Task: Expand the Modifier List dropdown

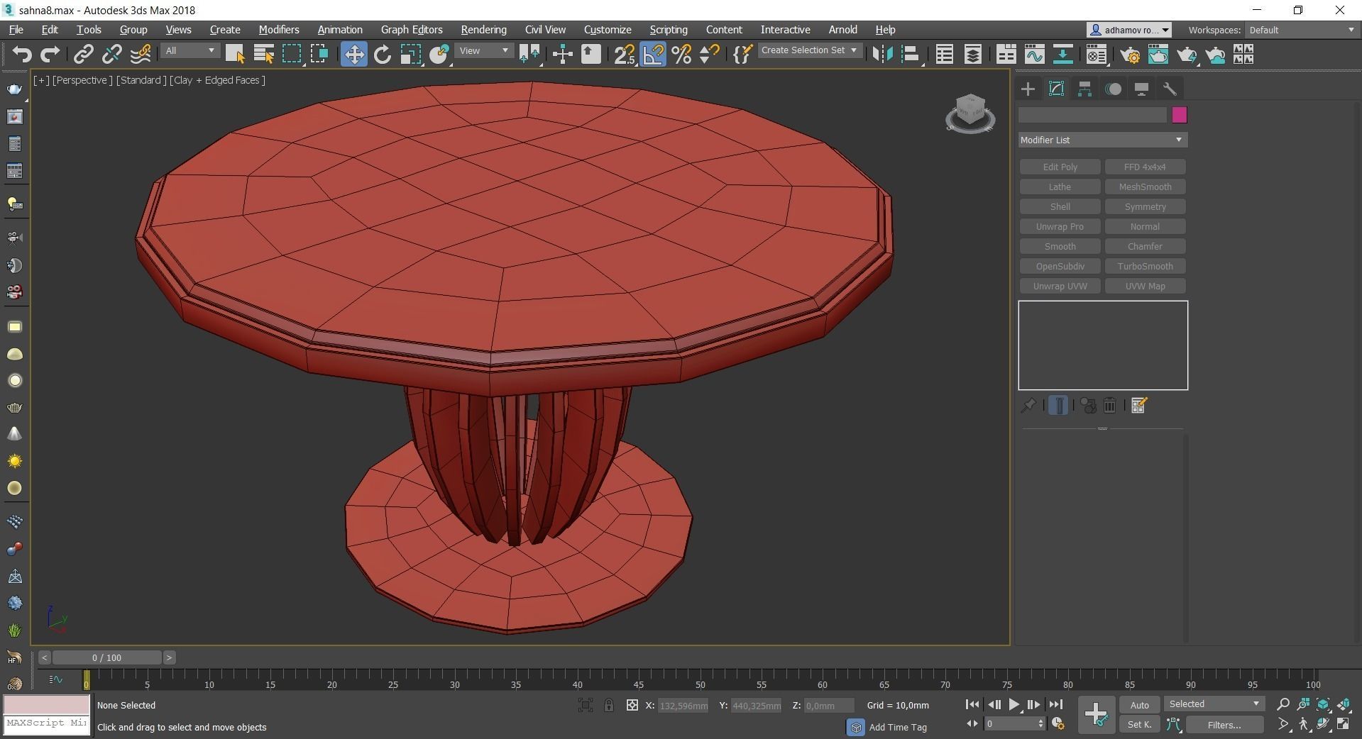Action: [1102, 140]
